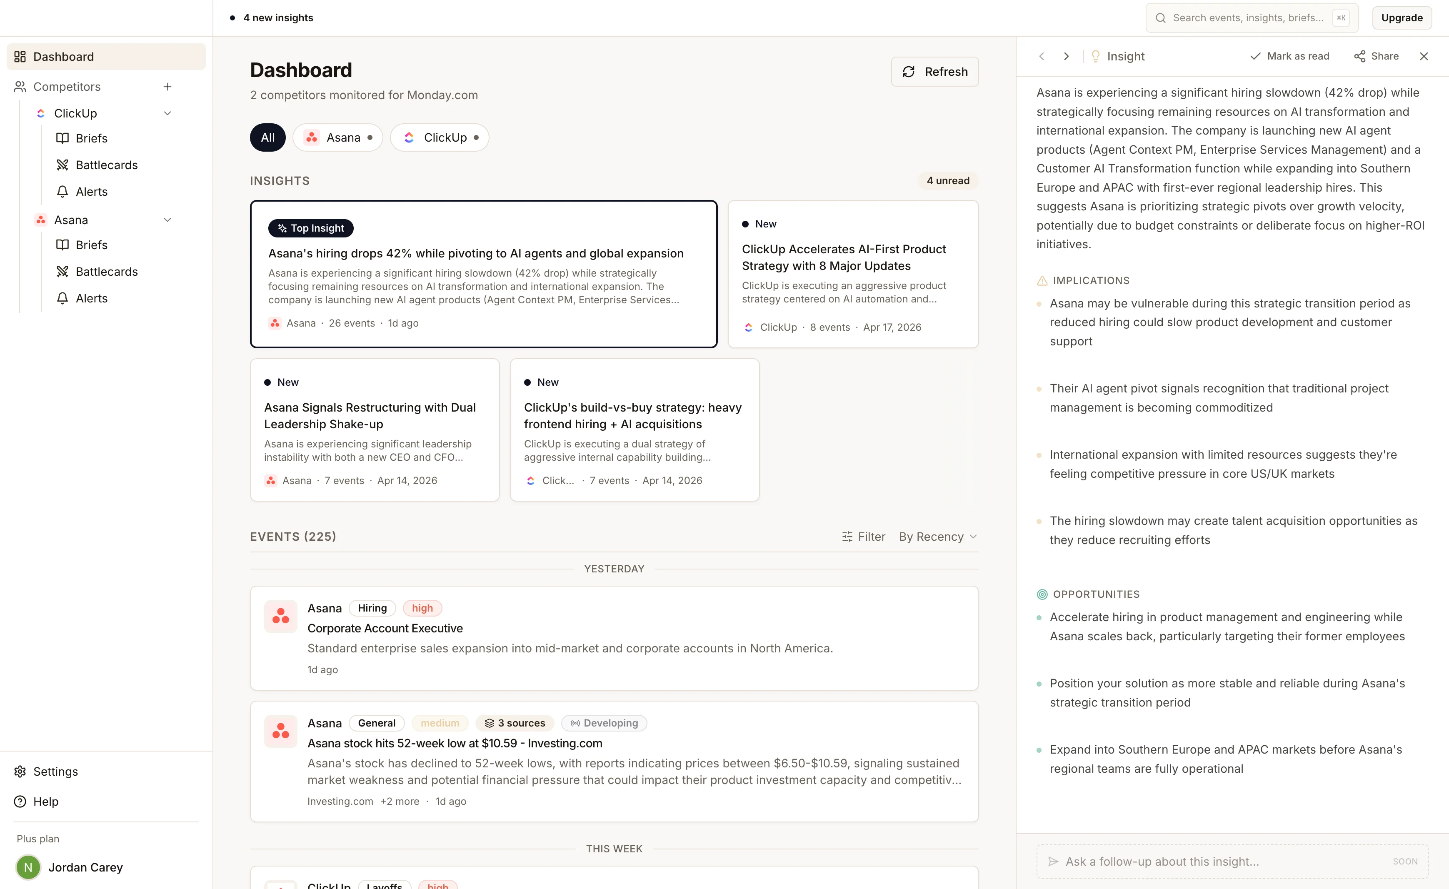This screenshot has width=1449, height=889.
Task: Open Asana stock hits 52-week low event
Action: tap(614, 762)
